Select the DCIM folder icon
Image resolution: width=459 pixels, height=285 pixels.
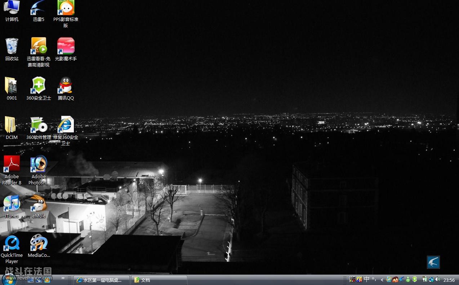pos(12,128)
